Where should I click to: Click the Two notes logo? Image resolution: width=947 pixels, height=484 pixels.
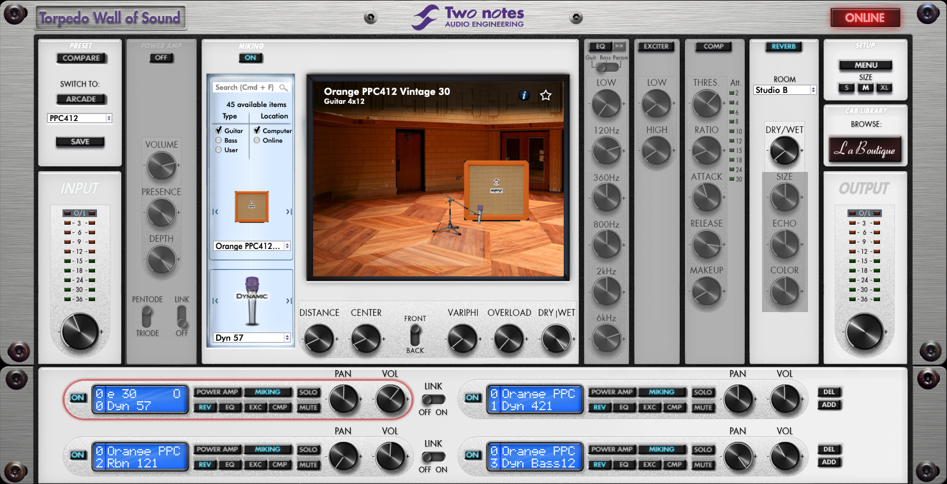click(469, 17)
